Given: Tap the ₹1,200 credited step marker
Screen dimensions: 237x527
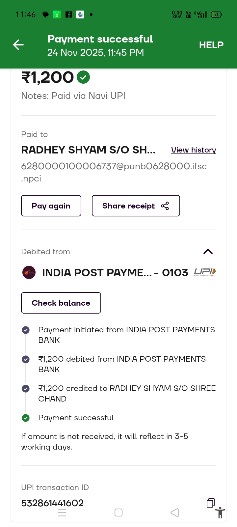Looking at the screenshot, I should coord(26,388).
